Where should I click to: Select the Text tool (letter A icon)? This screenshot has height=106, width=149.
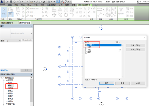pos(44,2)
